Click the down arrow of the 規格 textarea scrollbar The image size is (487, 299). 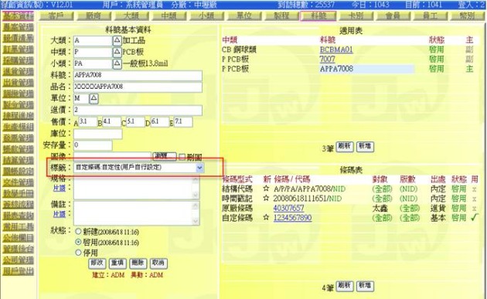pos(196,195)
